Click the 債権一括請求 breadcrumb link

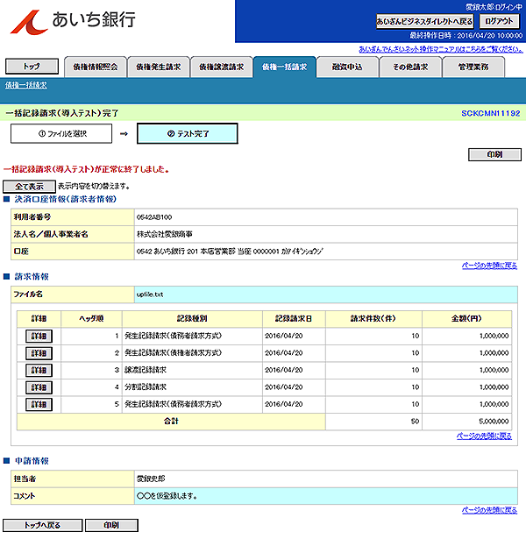[26, 85]
